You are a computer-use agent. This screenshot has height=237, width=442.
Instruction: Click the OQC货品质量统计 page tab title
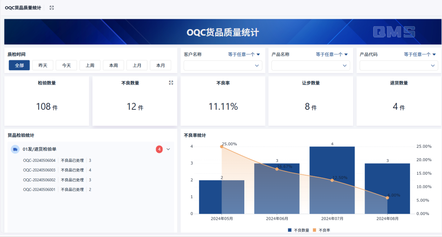click(x=23, y=8)
